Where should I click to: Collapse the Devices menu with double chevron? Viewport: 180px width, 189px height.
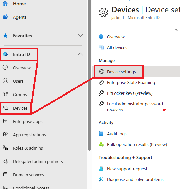click(176, 29)
